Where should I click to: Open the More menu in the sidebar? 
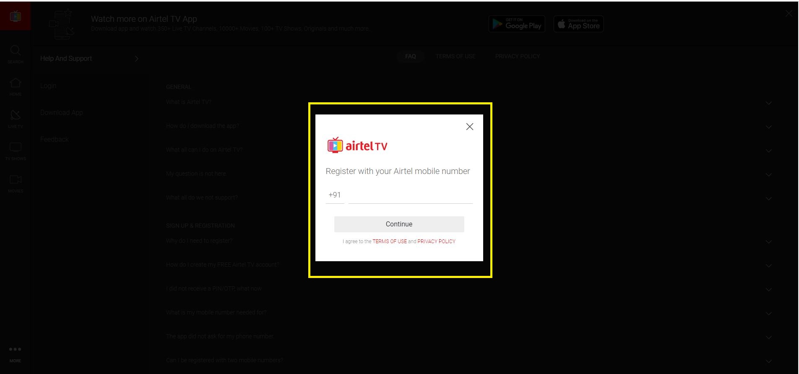[x=16, y=354]
